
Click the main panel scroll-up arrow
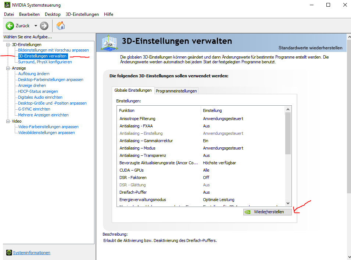click(x=349, y=36)
